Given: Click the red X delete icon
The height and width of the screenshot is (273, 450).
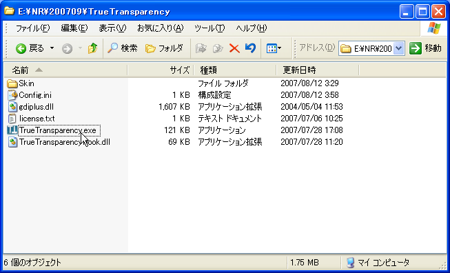Looking at the screenshot, I should [x=234, y=48].
